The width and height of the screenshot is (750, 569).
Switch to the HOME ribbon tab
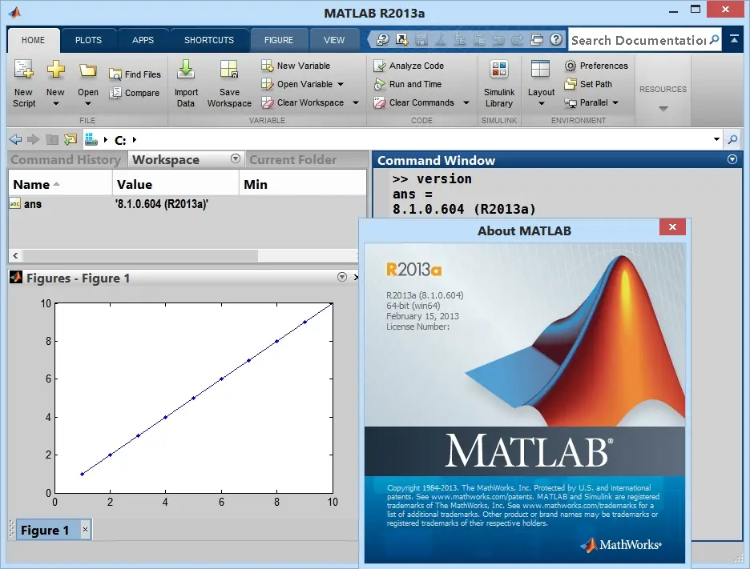click(x=33, y=40)
